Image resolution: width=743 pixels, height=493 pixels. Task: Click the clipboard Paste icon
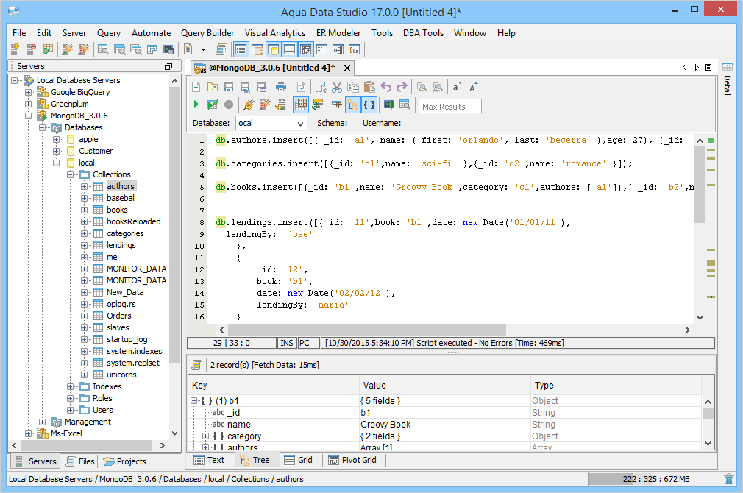369,88
